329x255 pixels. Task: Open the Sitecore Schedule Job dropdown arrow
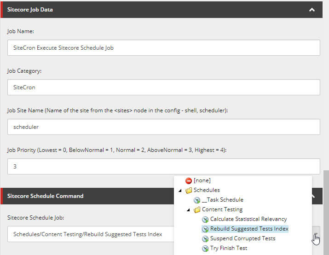[x=315, y=234]
